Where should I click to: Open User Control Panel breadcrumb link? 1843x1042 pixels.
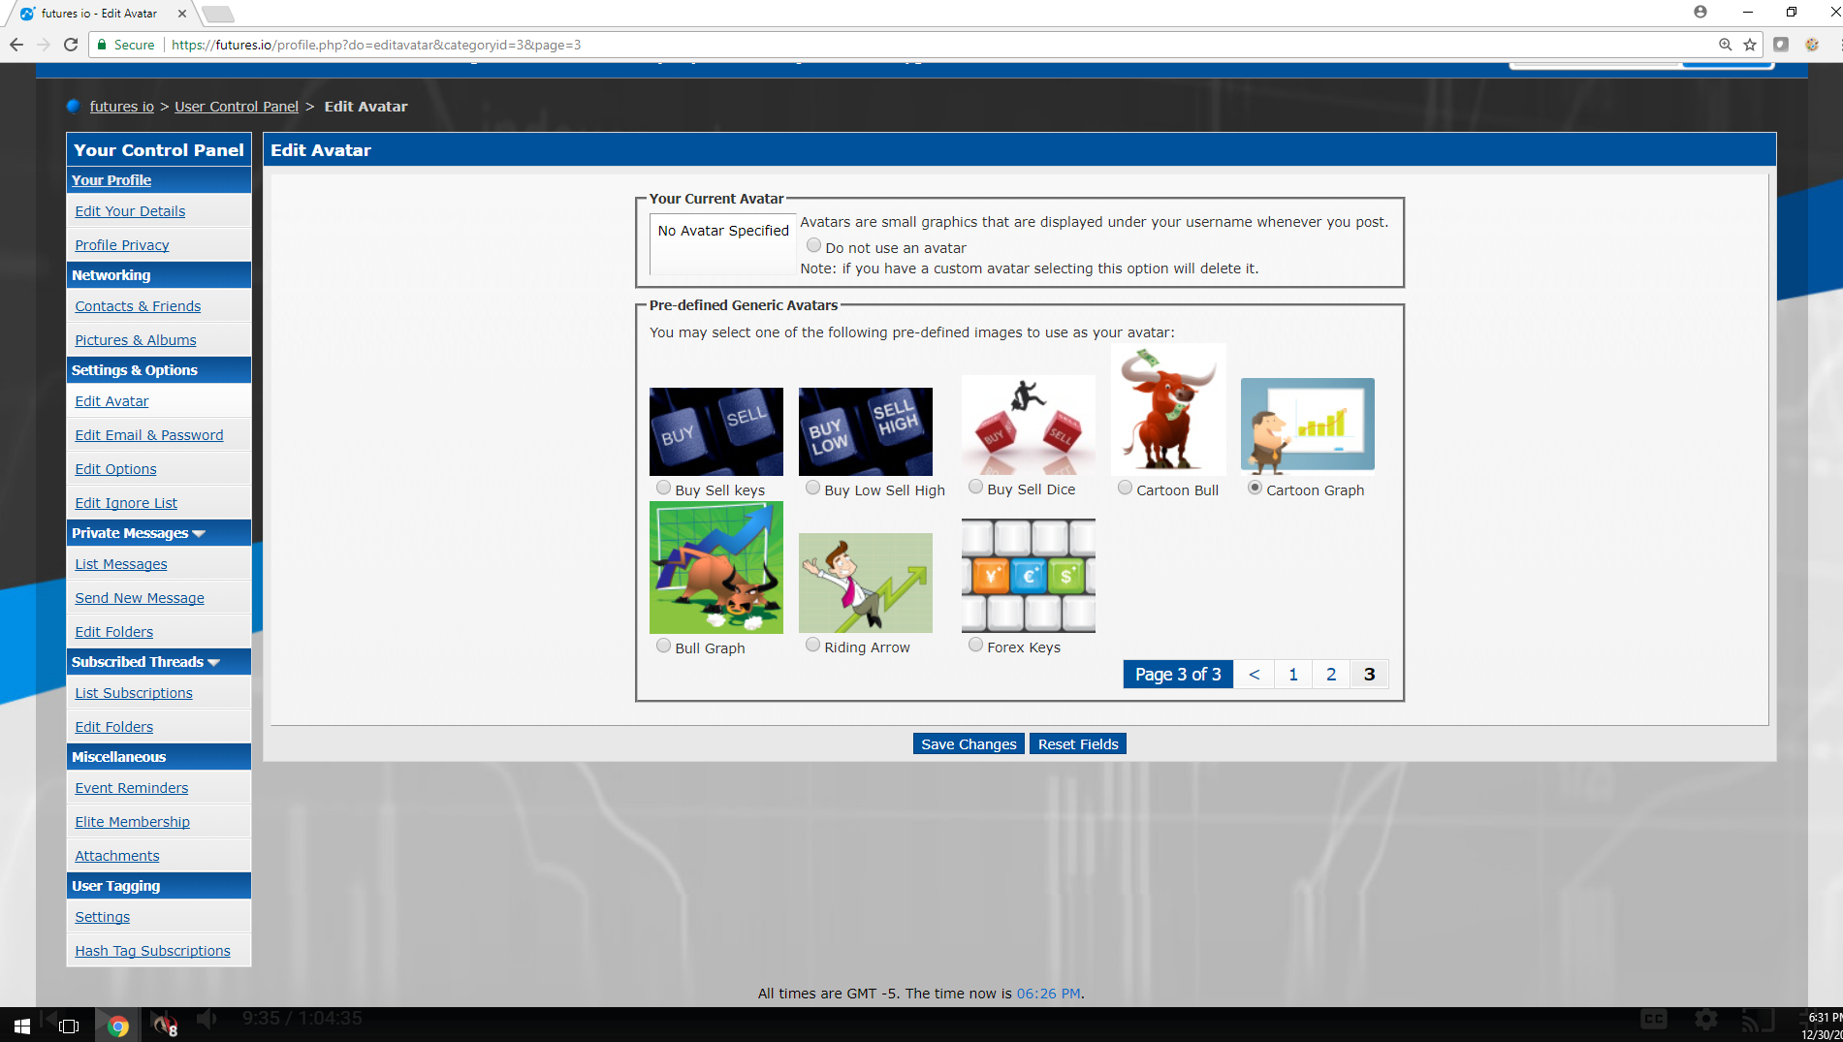point(237,107)
